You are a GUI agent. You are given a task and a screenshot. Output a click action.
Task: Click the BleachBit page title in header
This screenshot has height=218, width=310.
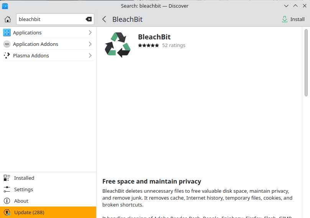point(127,20)
